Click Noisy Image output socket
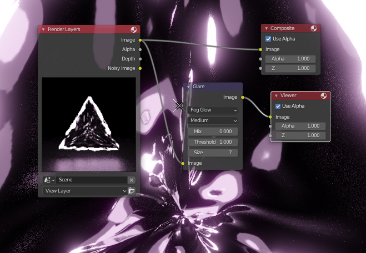Screen dimensions: 366x253 (x=140, y=68)
